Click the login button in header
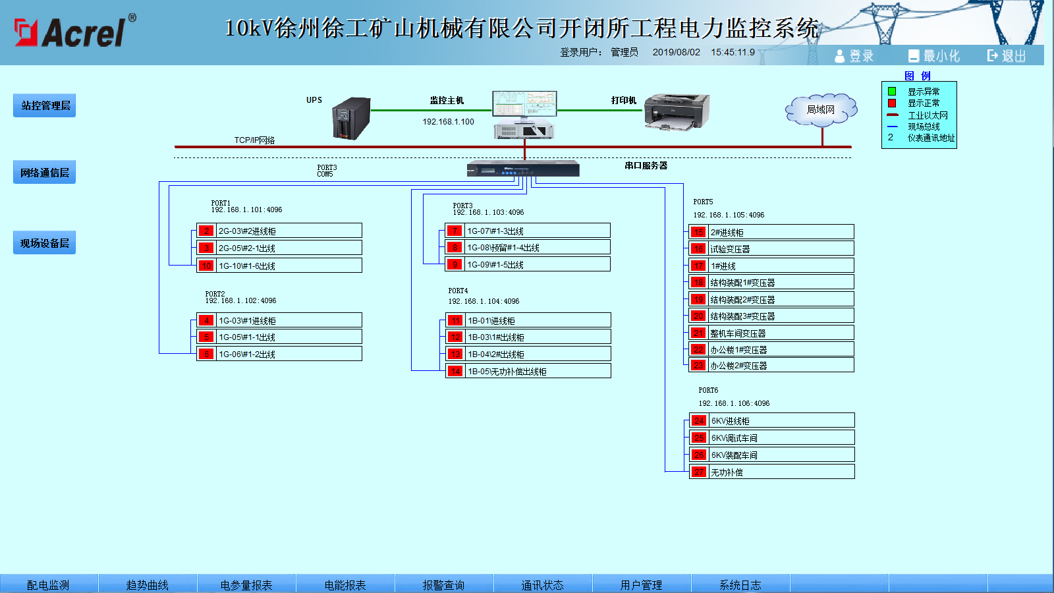Image resolution: width=1054 pixels, height=593 pixels. pos(854,56)
